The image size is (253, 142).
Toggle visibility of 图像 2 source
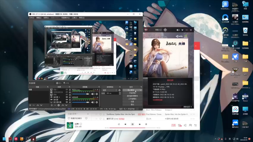[67, 90]
